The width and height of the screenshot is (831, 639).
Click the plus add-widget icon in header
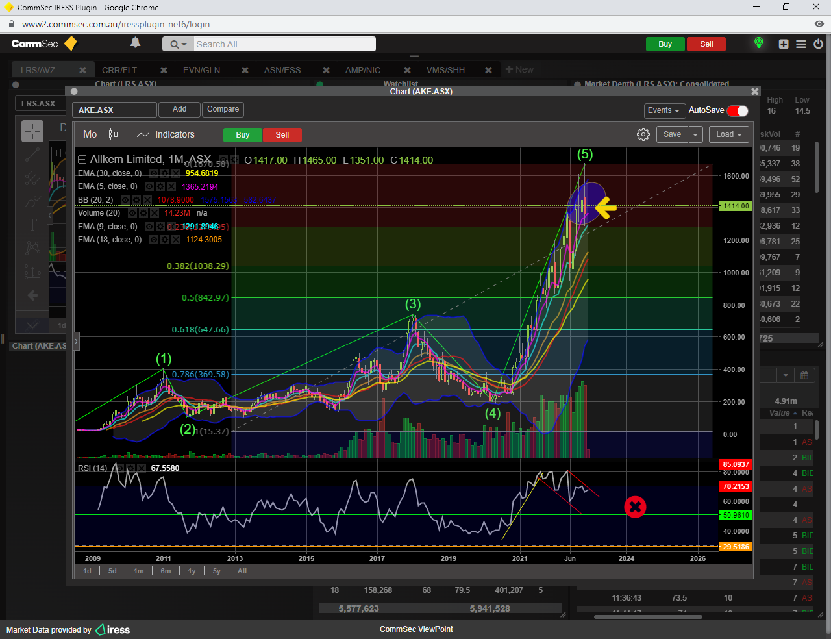click(784, 44)
